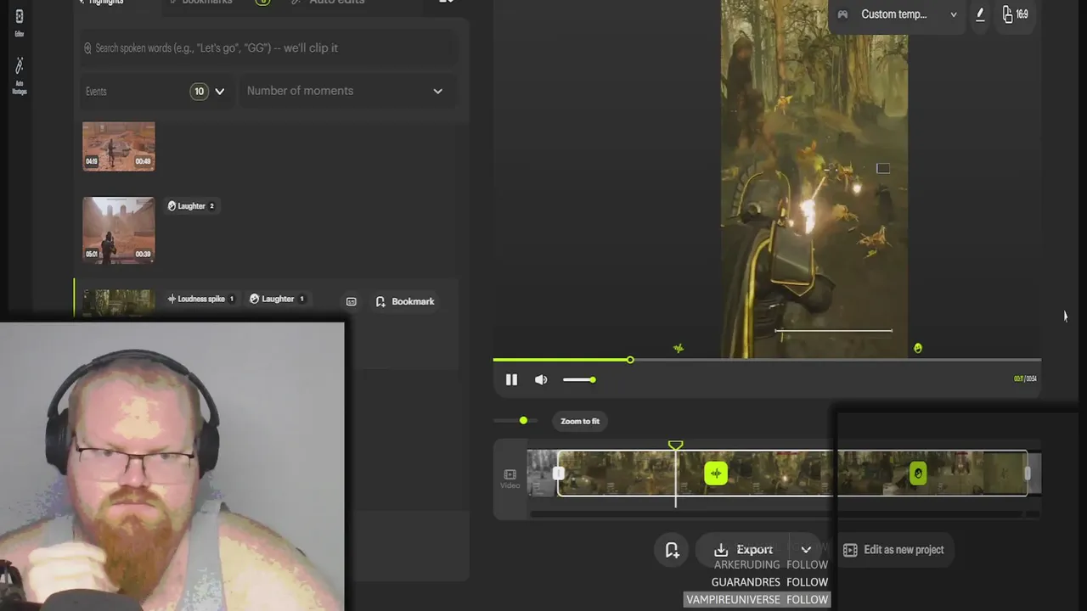
Task: Click the Loudness spike tag
Action: [201, 299]
